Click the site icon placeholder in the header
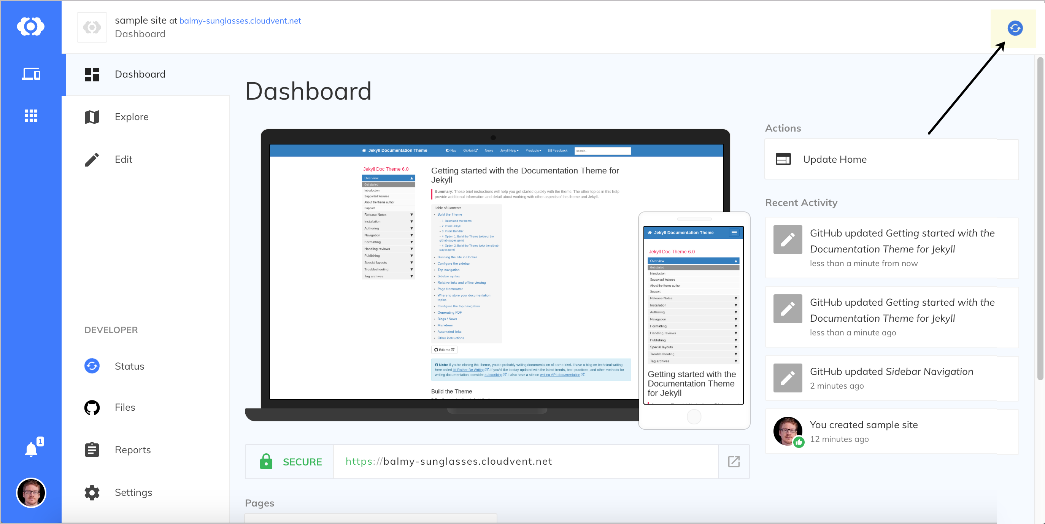 pos(92,27)
